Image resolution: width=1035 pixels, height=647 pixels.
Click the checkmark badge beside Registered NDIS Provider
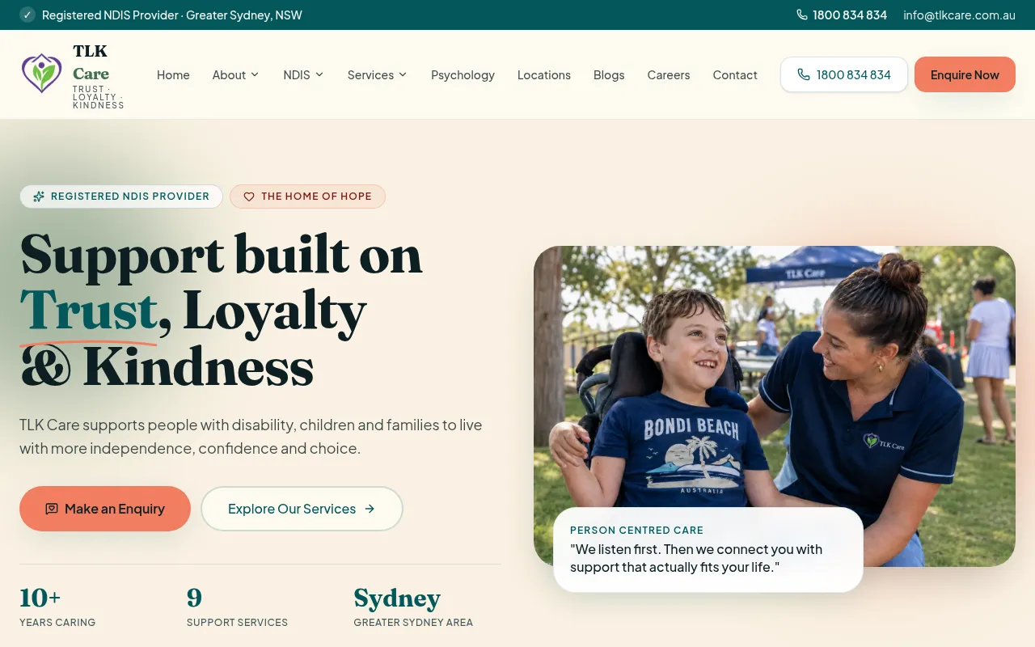[27, 15]
